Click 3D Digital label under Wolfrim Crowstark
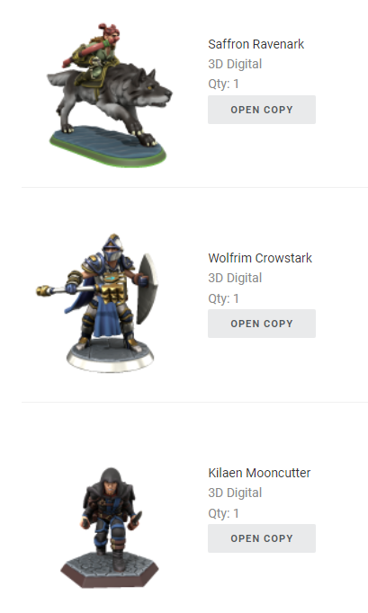Image resolution: width=368 pixels, height=613 pixels. (x=235, y=278)
